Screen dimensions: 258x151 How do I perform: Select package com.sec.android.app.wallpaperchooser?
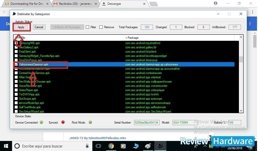pos(149,82)
